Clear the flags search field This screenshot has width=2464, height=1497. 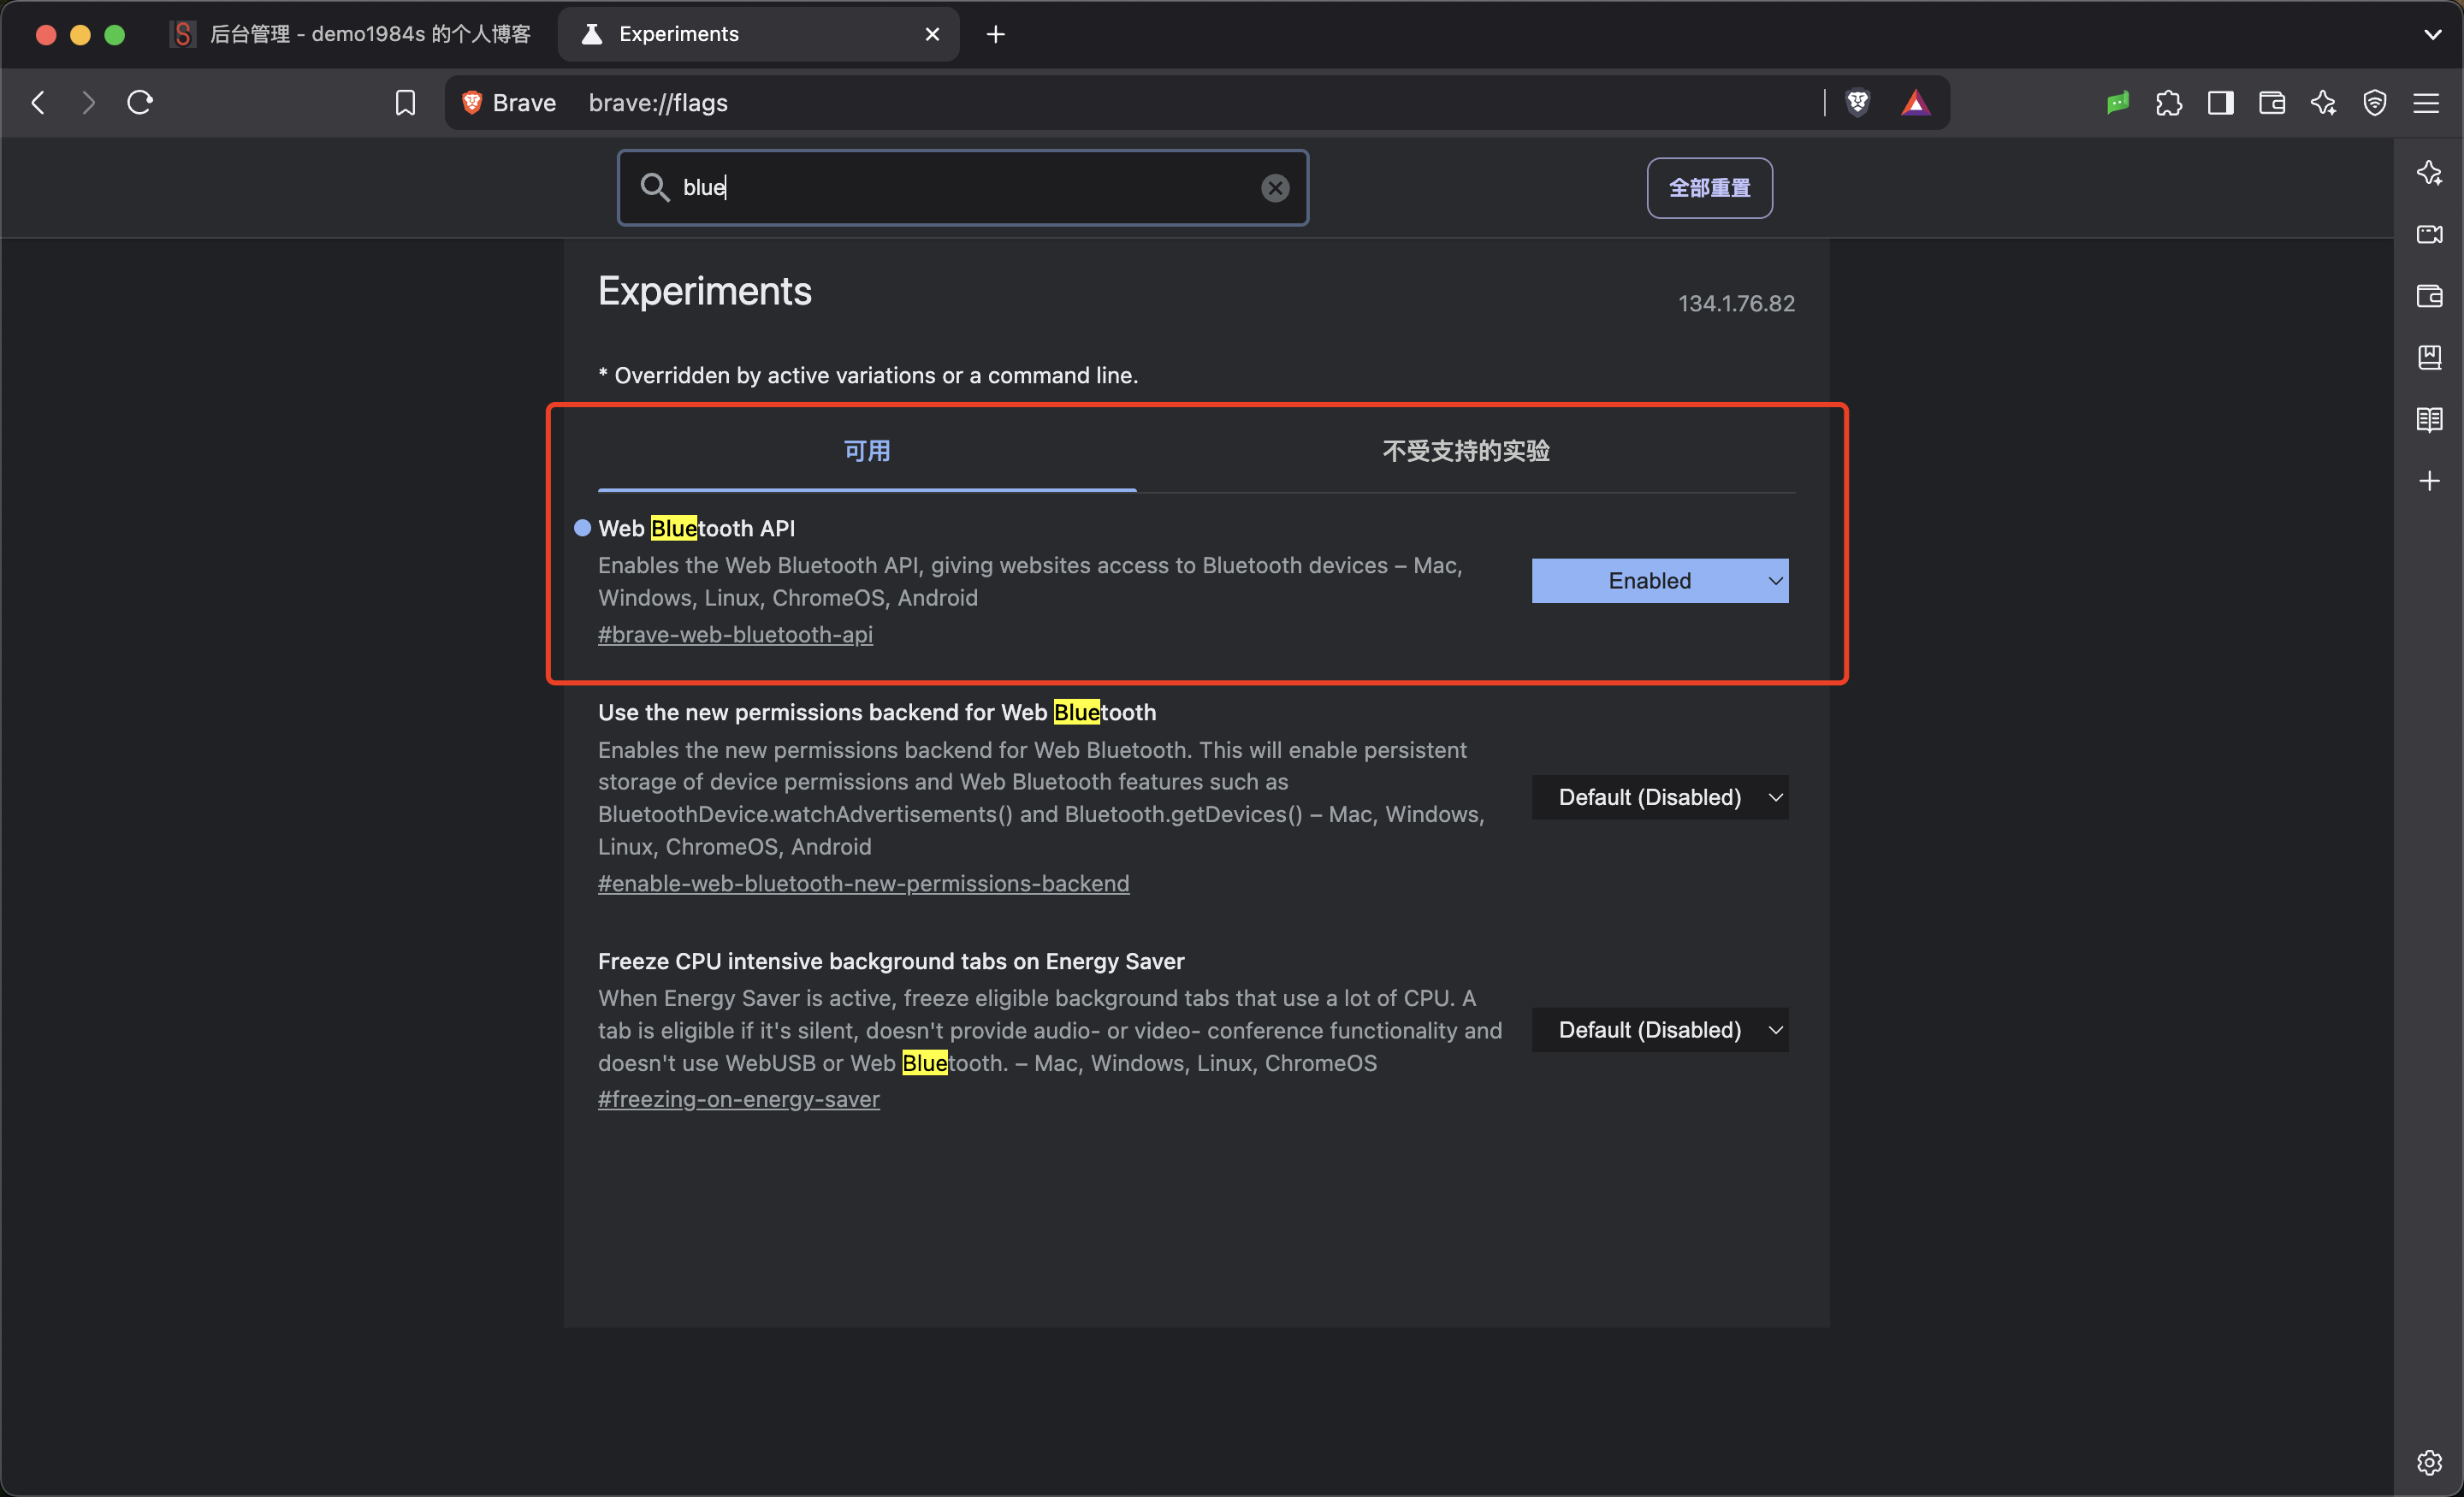point(1275,188)
